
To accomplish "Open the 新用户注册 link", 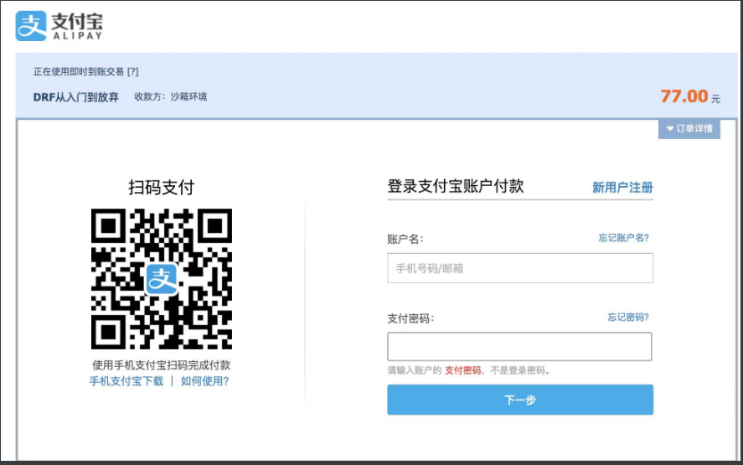I will [x=622, y=187].
